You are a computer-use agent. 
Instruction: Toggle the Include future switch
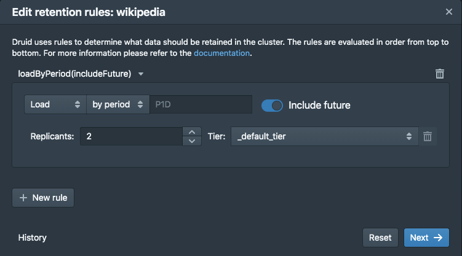pyautogui.click(x=272, y=105)
